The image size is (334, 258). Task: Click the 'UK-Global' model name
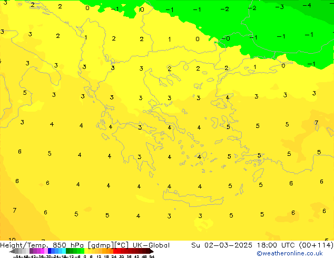[x=151, y=245]
